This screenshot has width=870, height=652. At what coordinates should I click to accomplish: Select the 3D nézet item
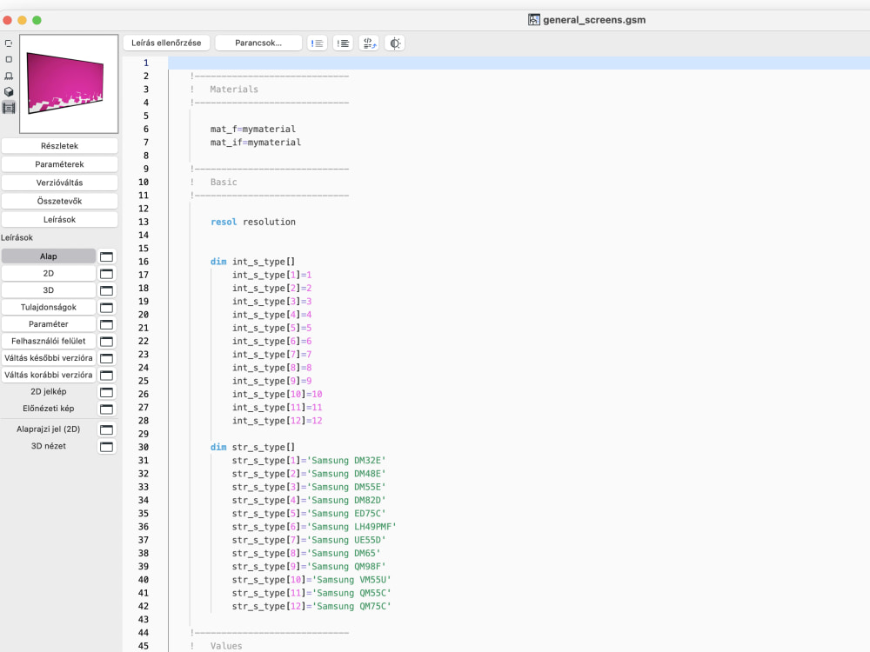click(48, 446)
